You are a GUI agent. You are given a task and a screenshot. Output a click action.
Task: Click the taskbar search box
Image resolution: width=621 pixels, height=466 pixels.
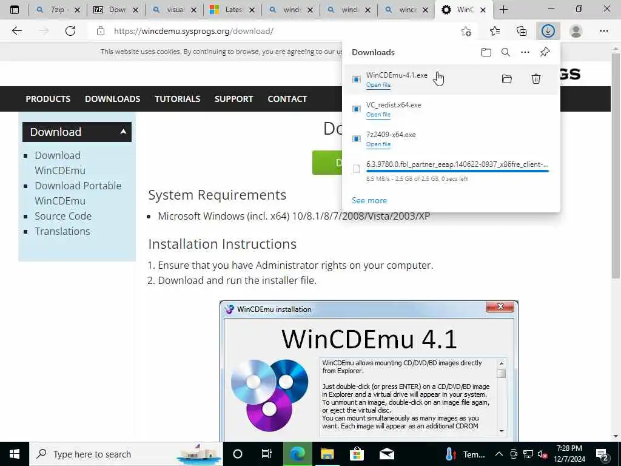[126, 454]
